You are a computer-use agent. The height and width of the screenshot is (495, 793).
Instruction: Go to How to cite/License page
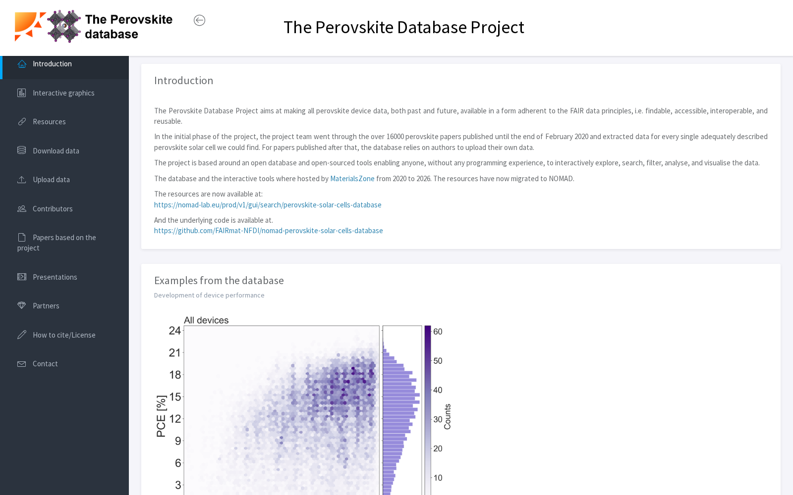[64, 335]
